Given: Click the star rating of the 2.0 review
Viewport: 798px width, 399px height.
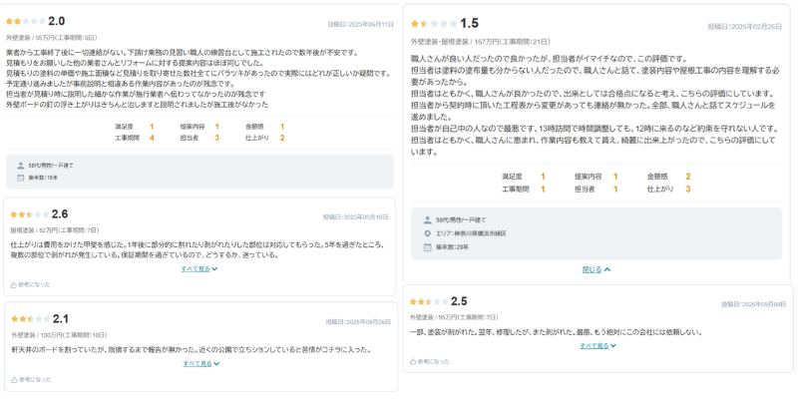Looking at the screenshot, I should (26, 21).
